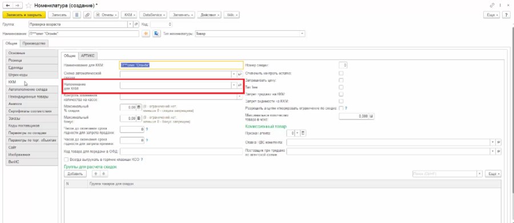Switch to the Производство tab
514x223 pixels.
(x=34, y=43)
